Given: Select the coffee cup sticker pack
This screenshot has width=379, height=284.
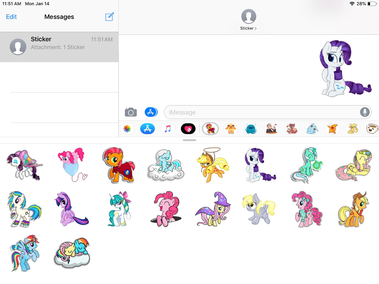Looking at the screenshot, I should pos(373,129).
